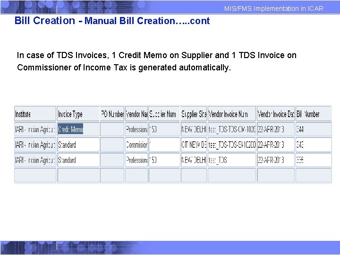Click the Vendor Invoice Date column header
Viewport: 340px width, 255px height.
(x=276, y=114)
